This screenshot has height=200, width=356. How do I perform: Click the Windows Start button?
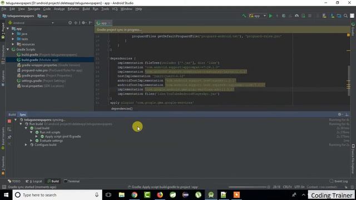[6, 195]
